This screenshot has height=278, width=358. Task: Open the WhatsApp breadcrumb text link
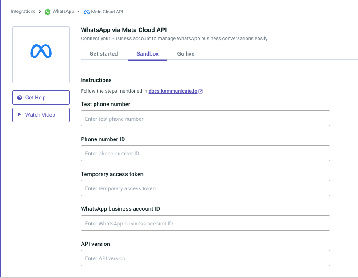63,12
